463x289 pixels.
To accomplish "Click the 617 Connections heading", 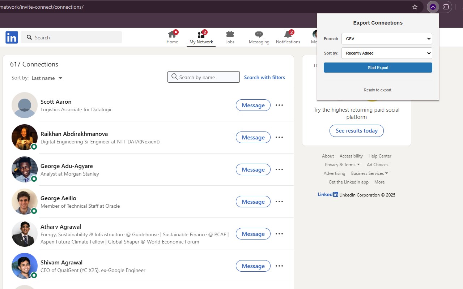I will click(34, 64).
